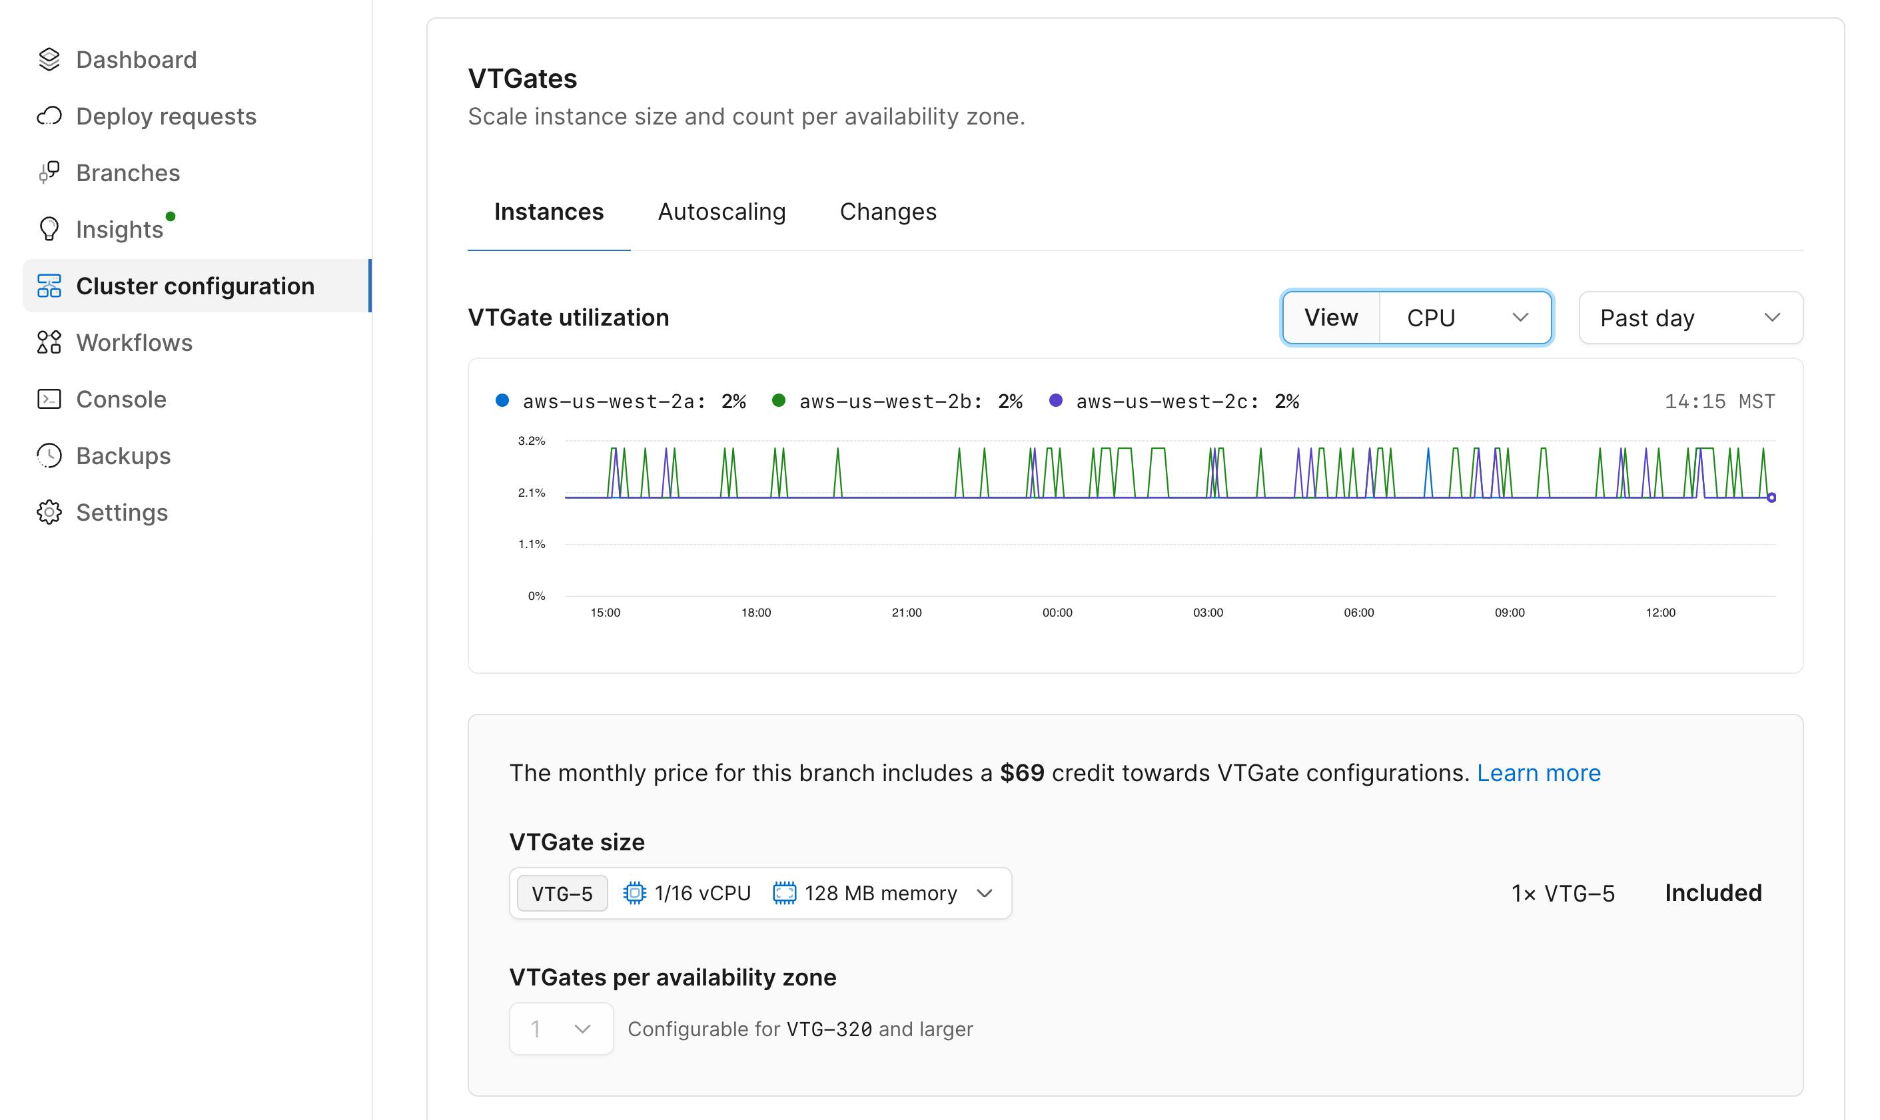Click the 12:00 x-axis label
The height and width of the screenshot is (1120, 1880).
(x=1660, y=613)
